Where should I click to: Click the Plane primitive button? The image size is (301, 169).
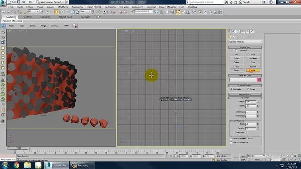pos(253,71)
